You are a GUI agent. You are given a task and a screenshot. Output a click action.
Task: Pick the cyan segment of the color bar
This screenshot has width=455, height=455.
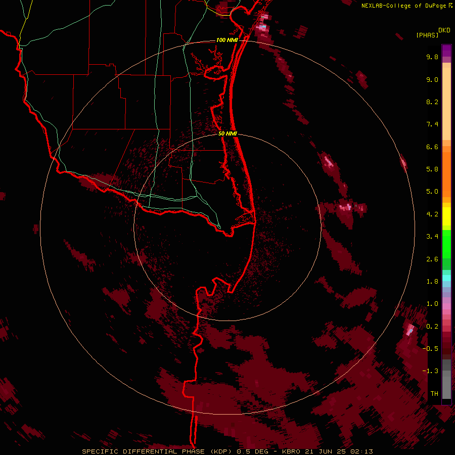pos(446,278)
